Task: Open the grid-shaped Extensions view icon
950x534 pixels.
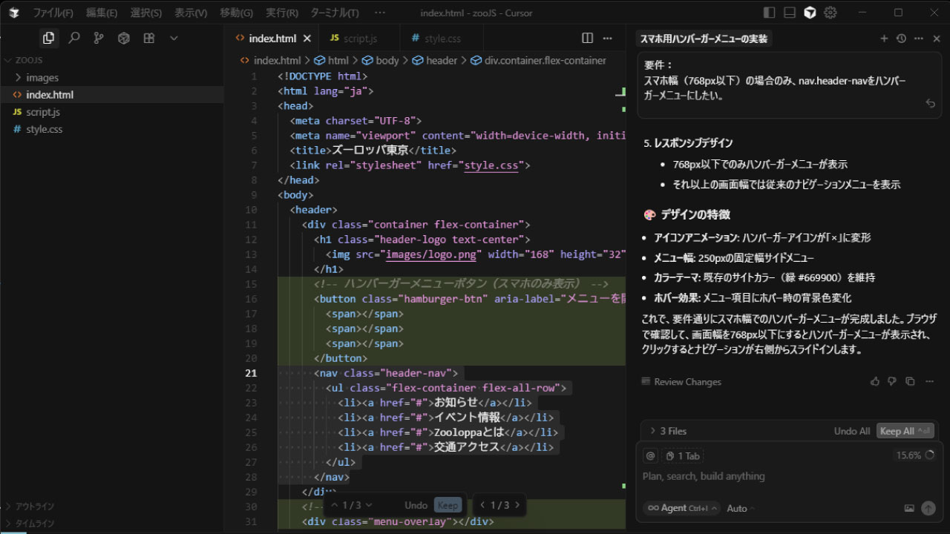Action: pyautogui.click(x=148, y=38)
